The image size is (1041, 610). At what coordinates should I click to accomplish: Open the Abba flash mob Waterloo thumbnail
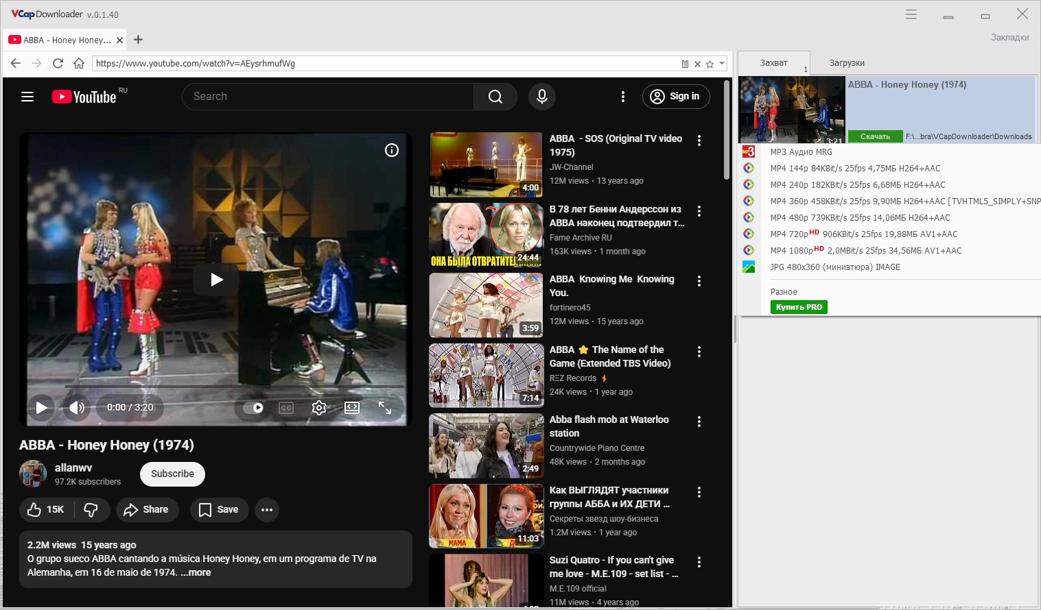tap(486, 446)
